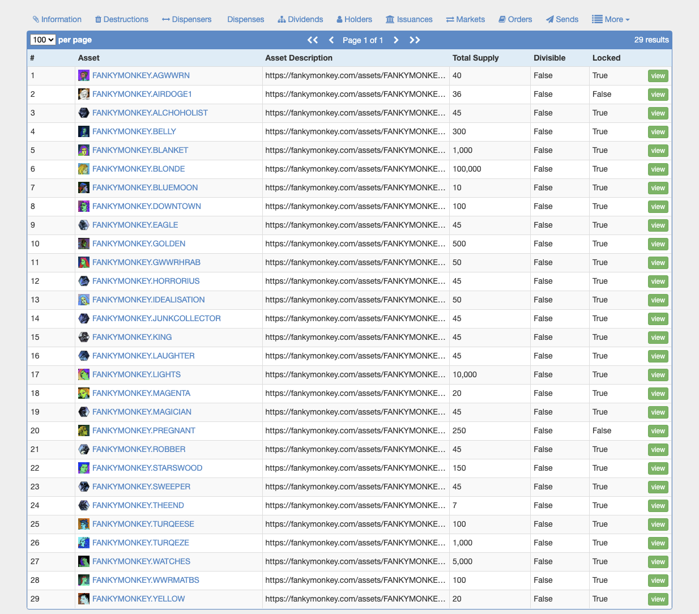Image resolution: width=699 pixels, height=614 pixels.
Task: Click the FANKYMONKEY.EAGLE asset icon
Action: (84, 225)
